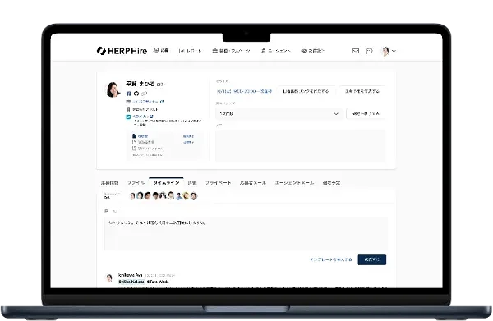Click the button right of the blue date link
493x321 pixels.
306,91
